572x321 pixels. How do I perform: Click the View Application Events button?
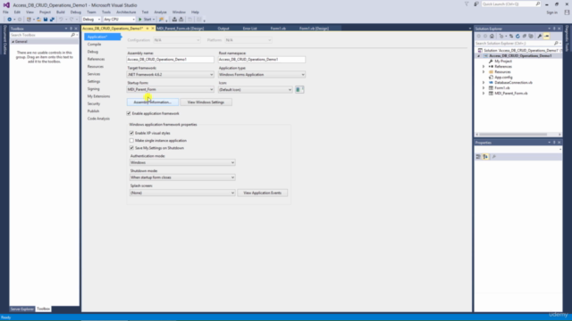[262, 193]
